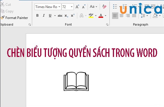The image size is (164, 107).
Task: Toggle Center paragraph alignment
Action: 121,16
